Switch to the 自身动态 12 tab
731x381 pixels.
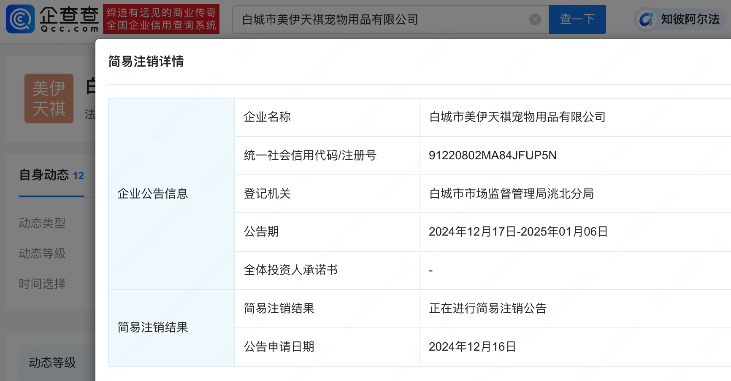point(51,175)
